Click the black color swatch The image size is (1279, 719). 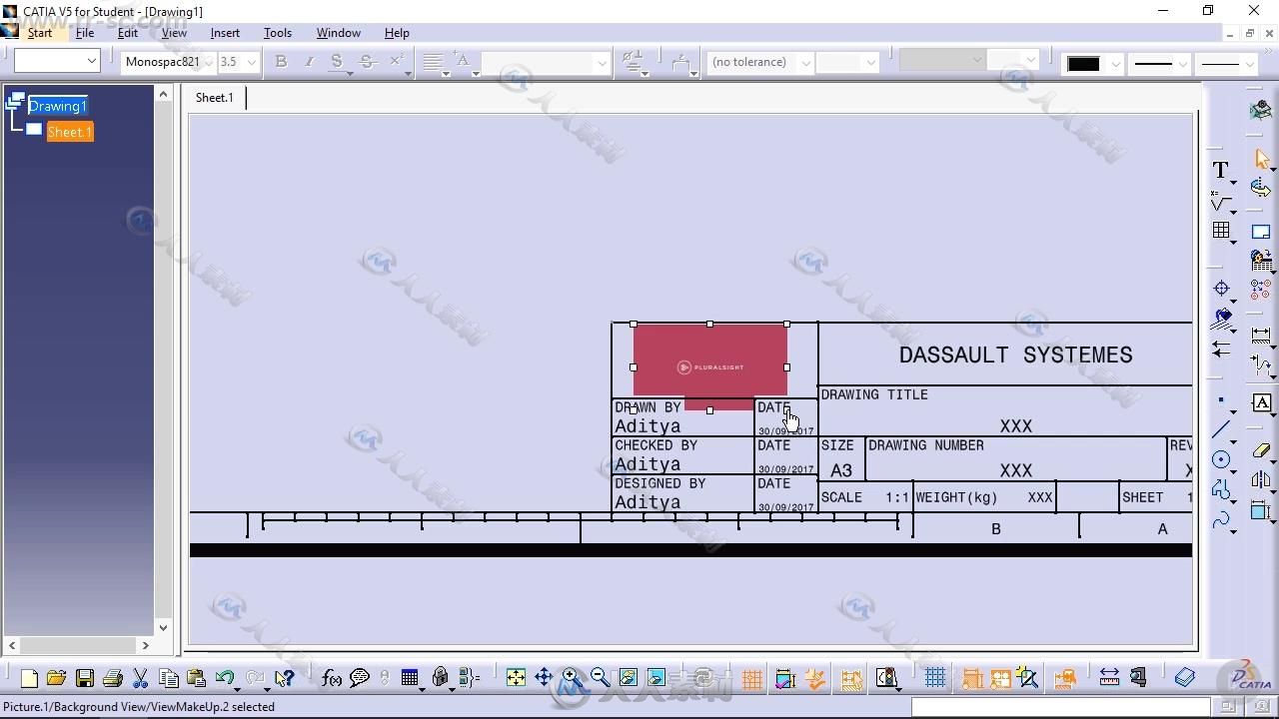click(x=1084, y=64)
